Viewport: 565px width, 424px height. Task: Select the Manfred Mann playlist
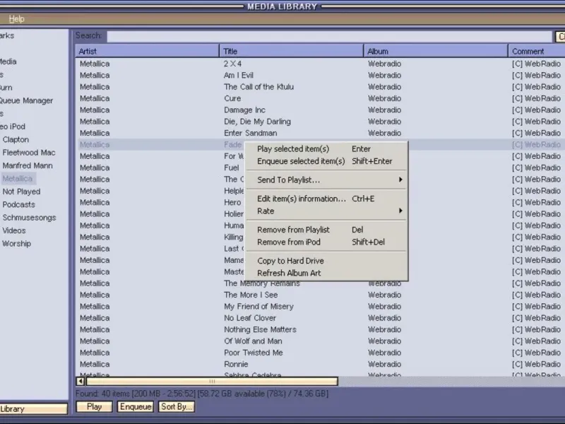tap(28, 165)
